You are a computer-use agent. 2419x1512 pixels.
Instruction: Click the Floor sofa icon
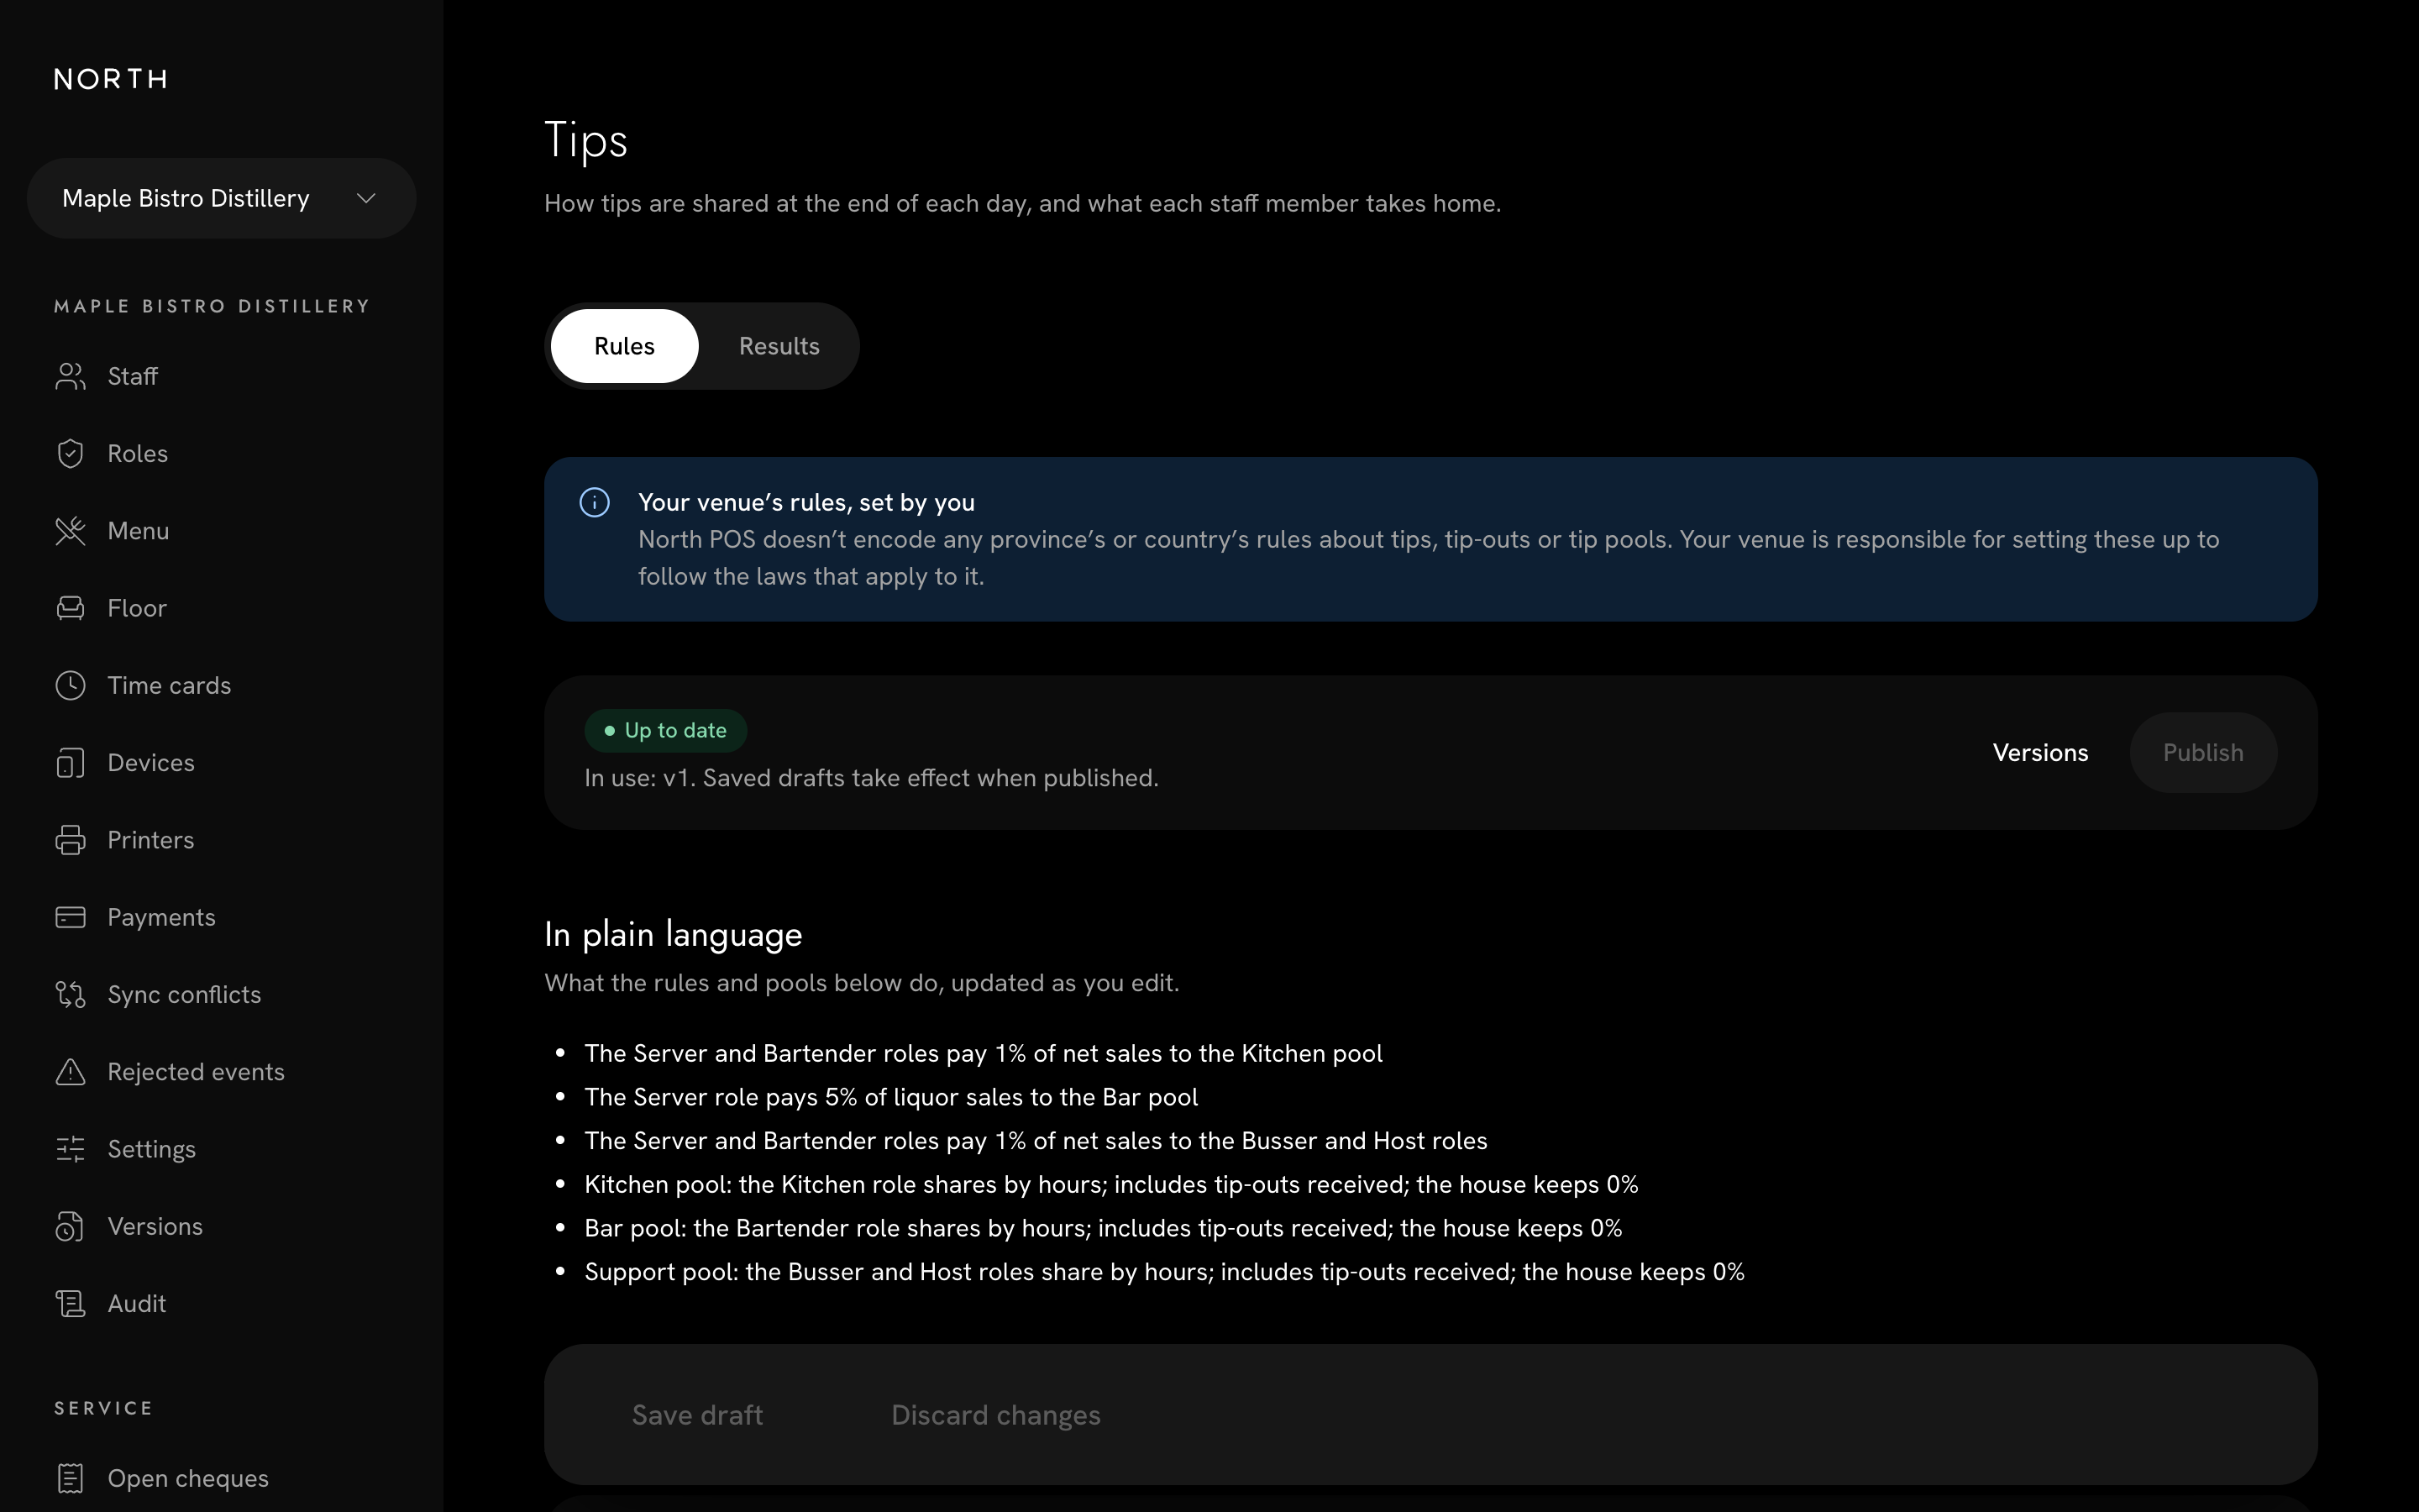(x=70, y=608)
